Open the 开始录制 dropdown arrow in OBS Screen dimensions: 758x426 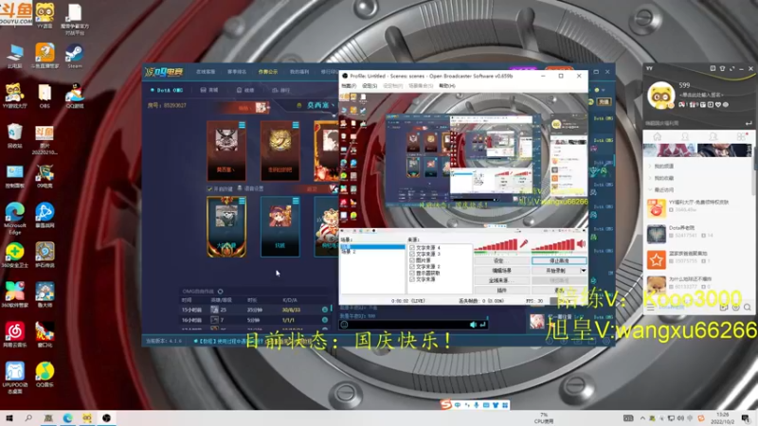coord(583,271)
